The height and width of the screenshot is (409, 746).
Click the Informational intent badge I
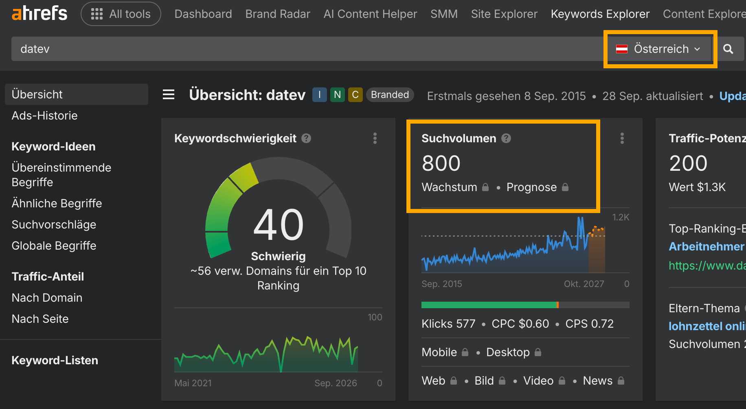pos(320,95)
